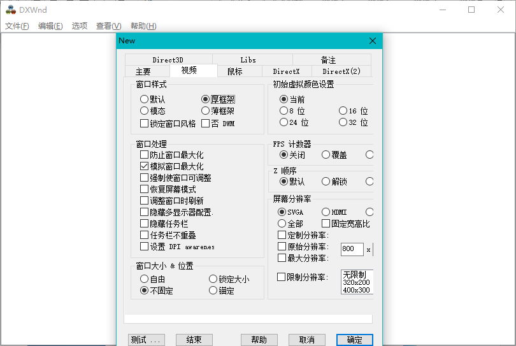Image resolution: width=516 pixels, height=346 pixels.
Task: Open the 编辑(E) menu
Action: (x=50, y=26)
